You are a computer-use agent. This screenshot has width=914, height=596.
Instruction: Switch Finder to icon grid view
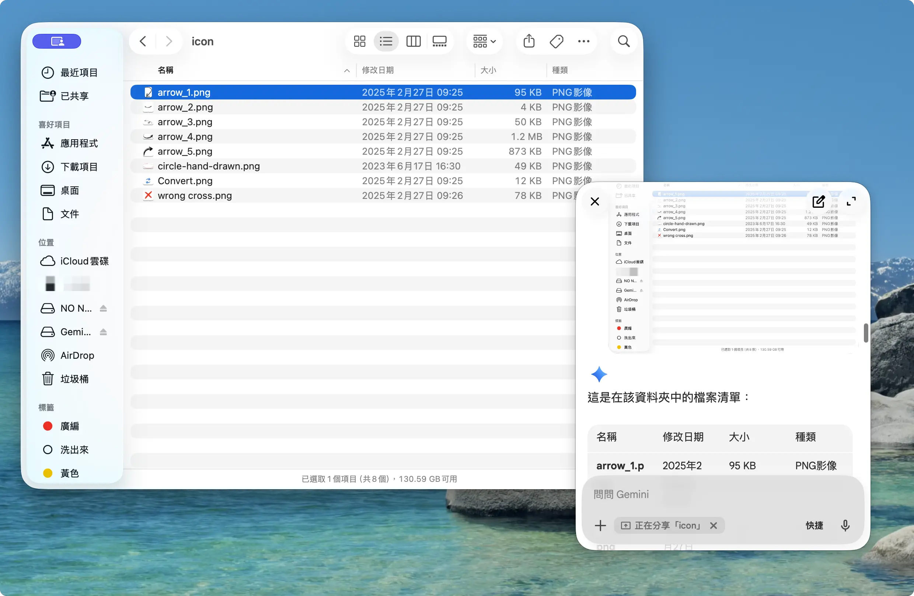point(360,42)
